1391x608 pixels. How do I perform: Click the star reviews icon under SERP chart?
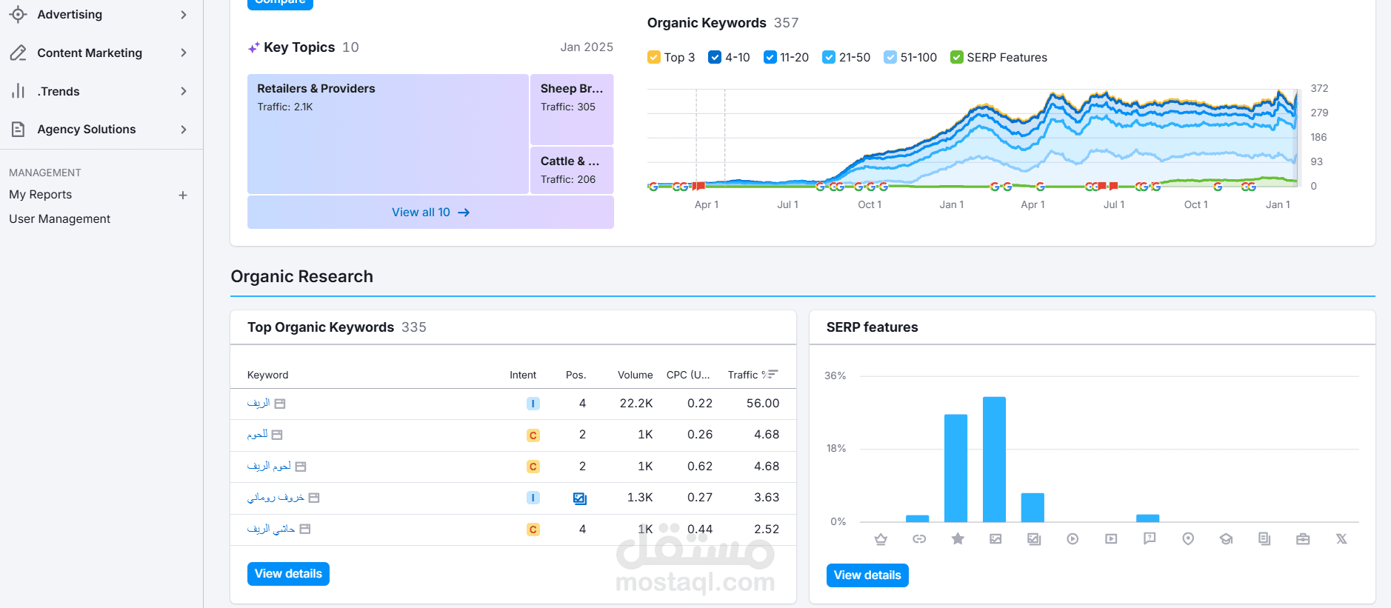[x=958, y=538]
